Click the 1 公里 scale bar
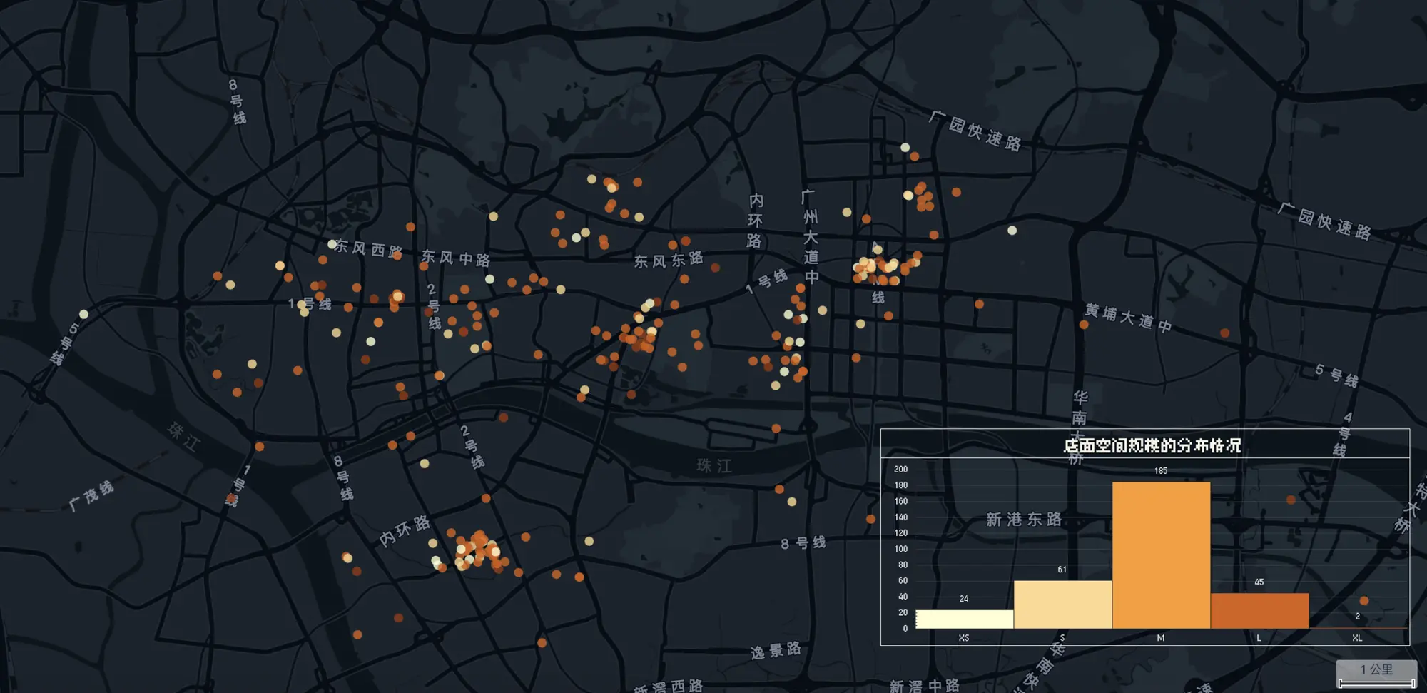 coord(1376,674)
